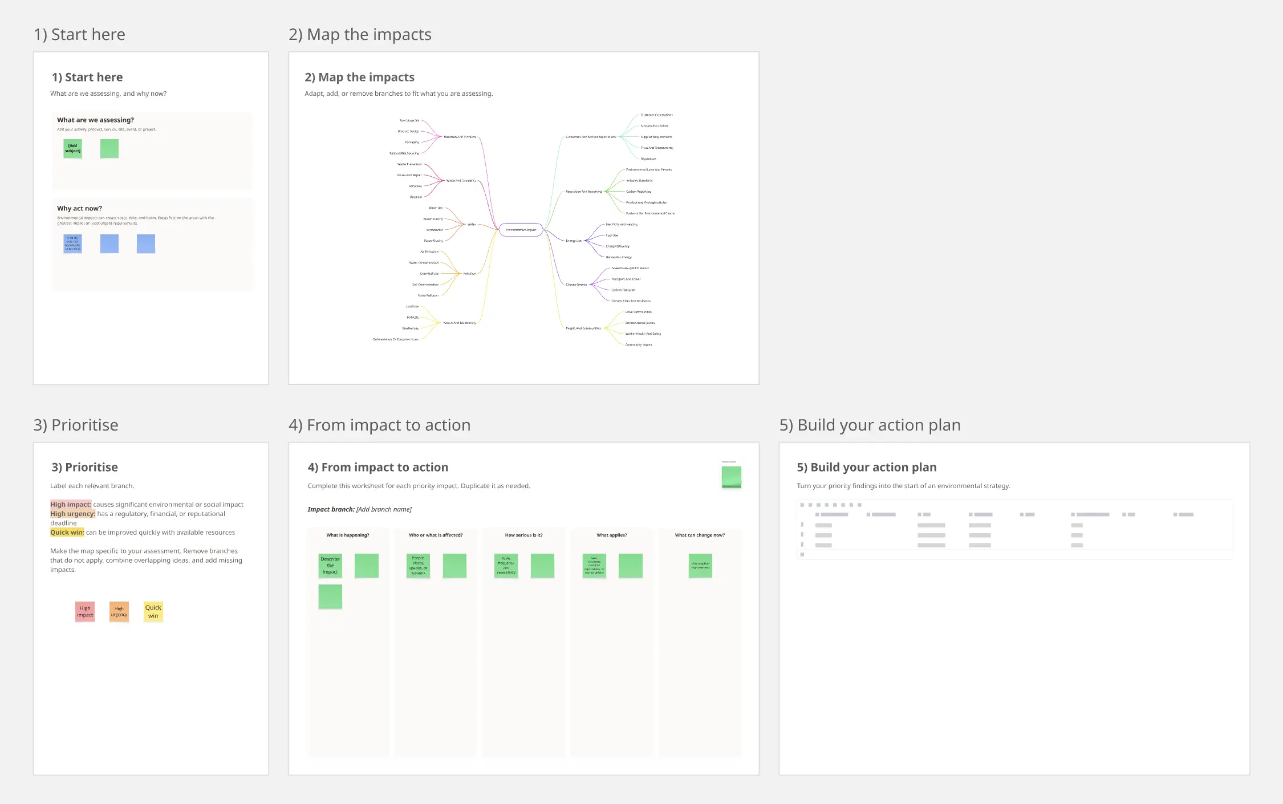Click the 3) Prioritise frame title label

pos(76,425)
